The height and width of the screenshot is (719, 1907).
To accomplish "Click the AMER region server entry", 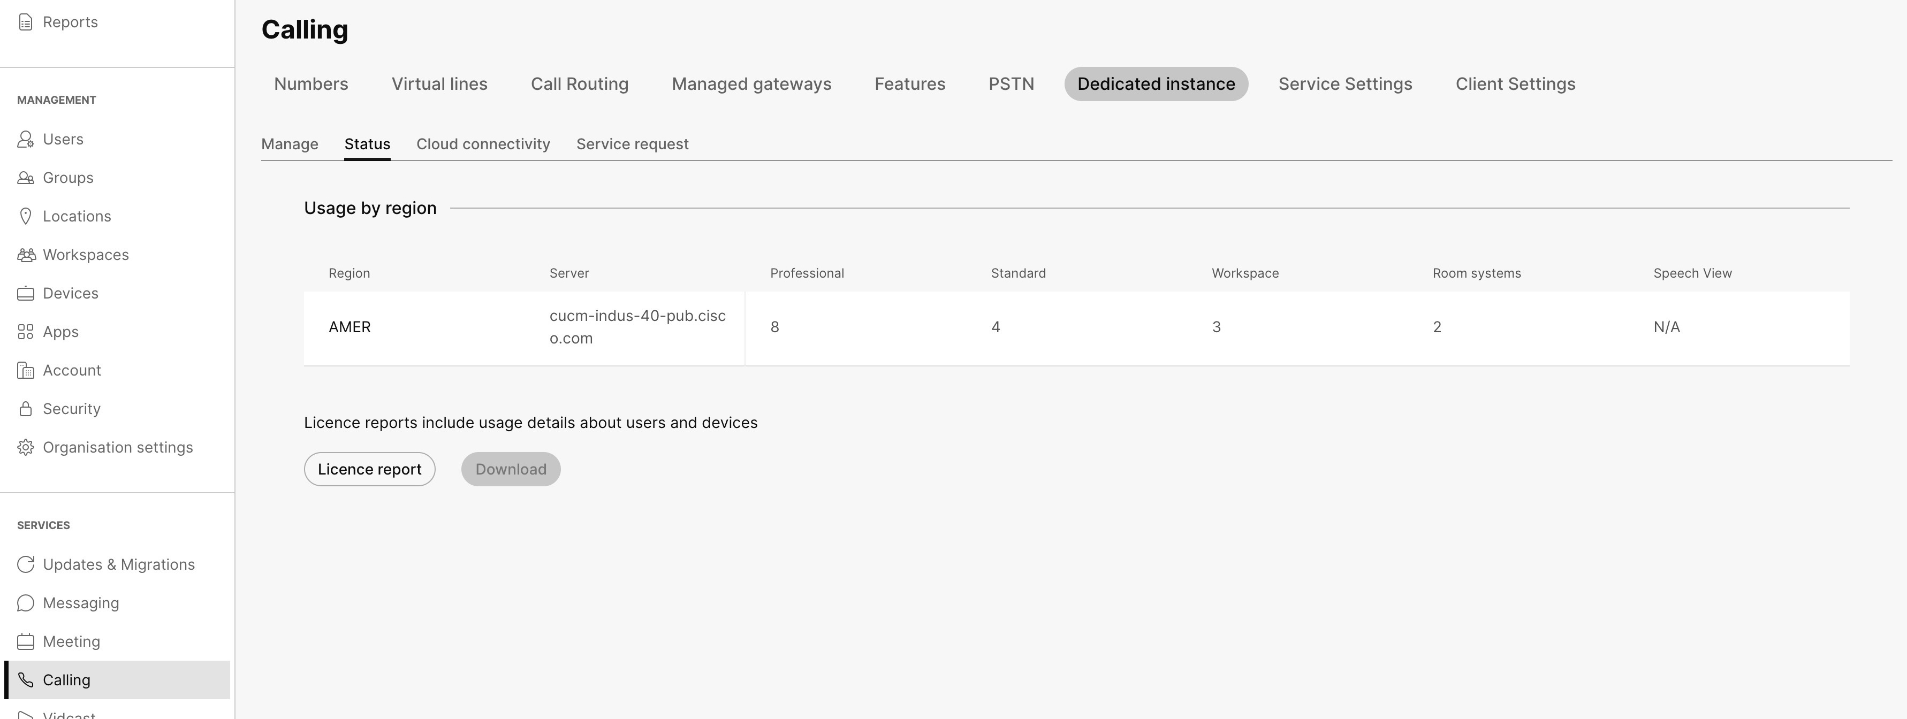I will pyautogui.click(x=637, y=326).
